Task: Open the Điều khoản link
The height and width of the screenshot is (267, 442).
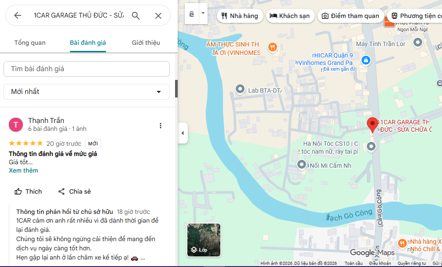Action: click(x=380, y=263)
